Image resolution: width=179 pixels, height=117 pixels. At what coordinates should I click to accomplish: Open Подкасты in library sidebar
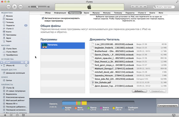pyautogui.click(x=10, y=25)
